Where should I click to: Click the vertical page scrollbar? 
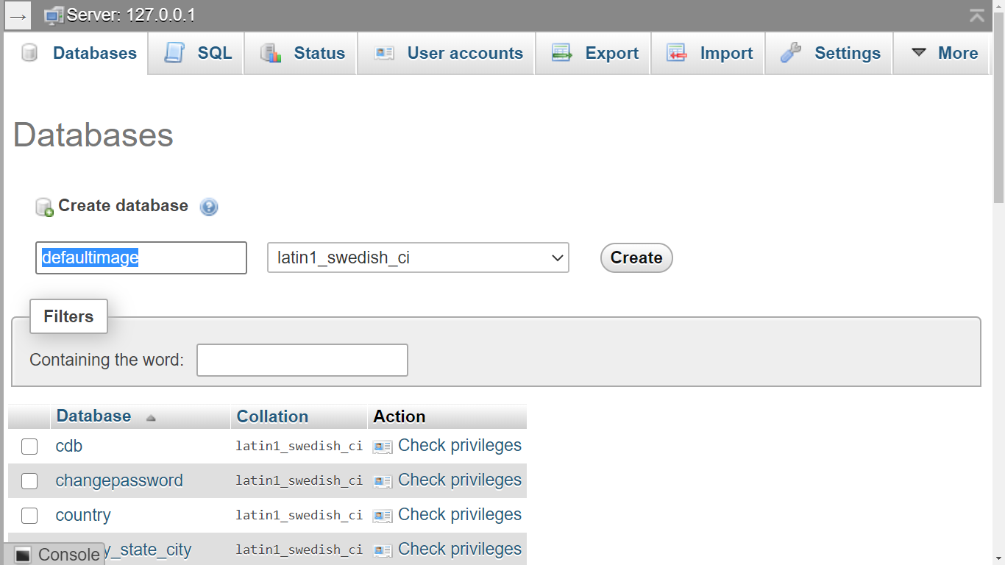click(x=998, y=294)
